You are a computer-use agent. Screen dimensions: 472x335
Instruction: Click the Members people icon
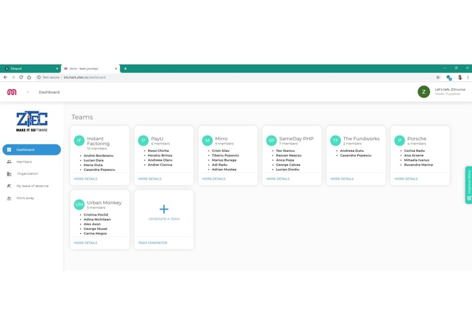tap(9, 161)
